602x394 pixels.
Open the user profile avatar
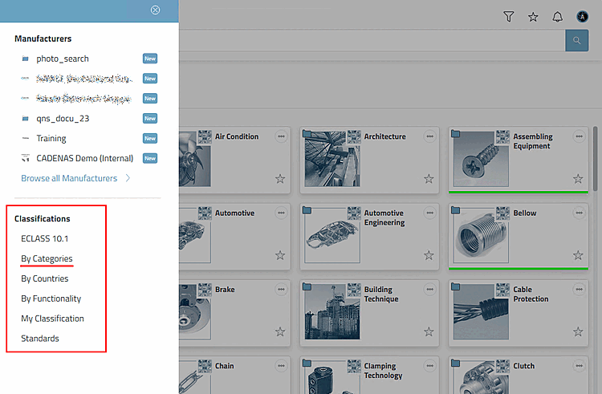pyautogui.click(x=582, y=17)
